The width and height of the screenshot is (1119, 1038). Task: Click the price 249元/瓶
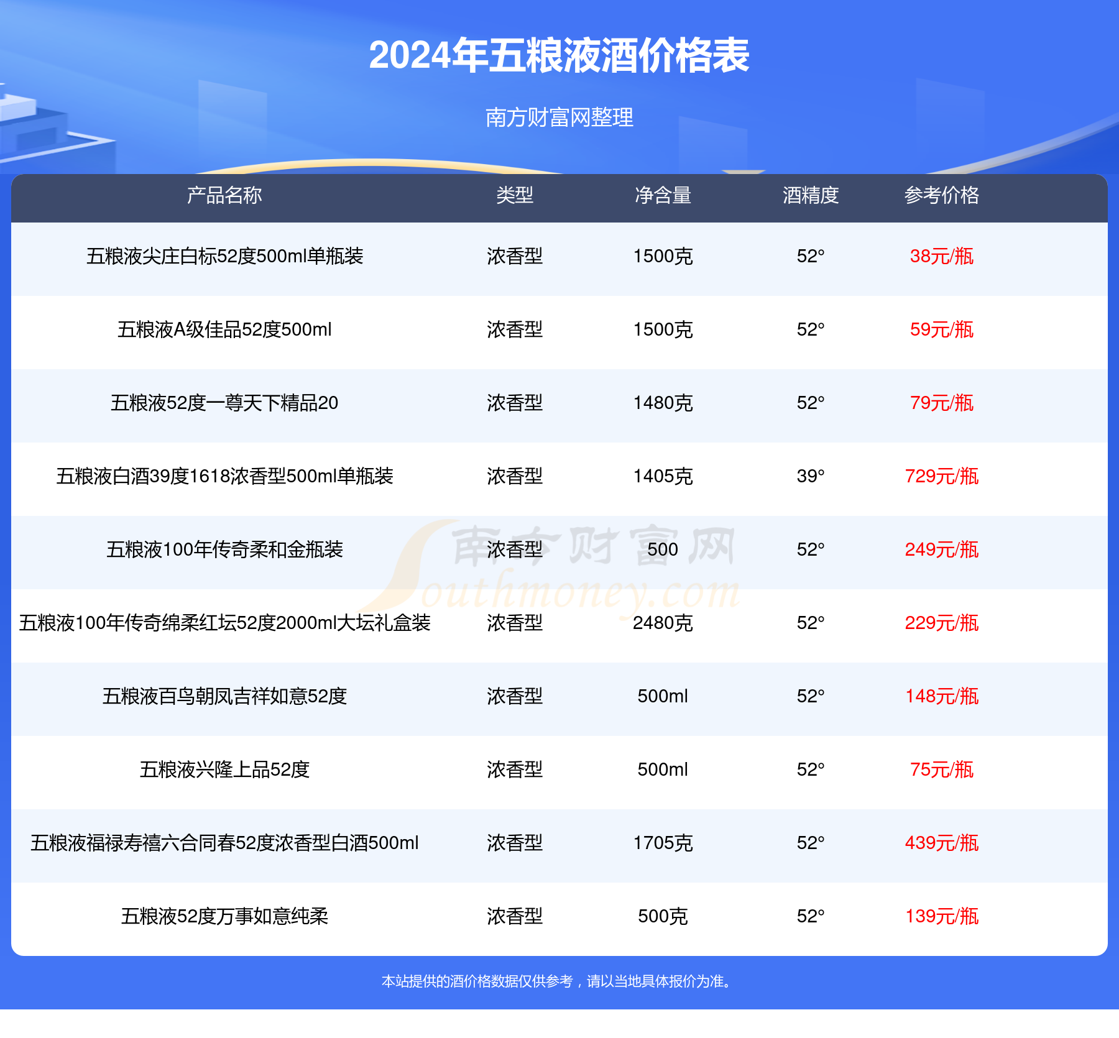[x=942, y=549]
